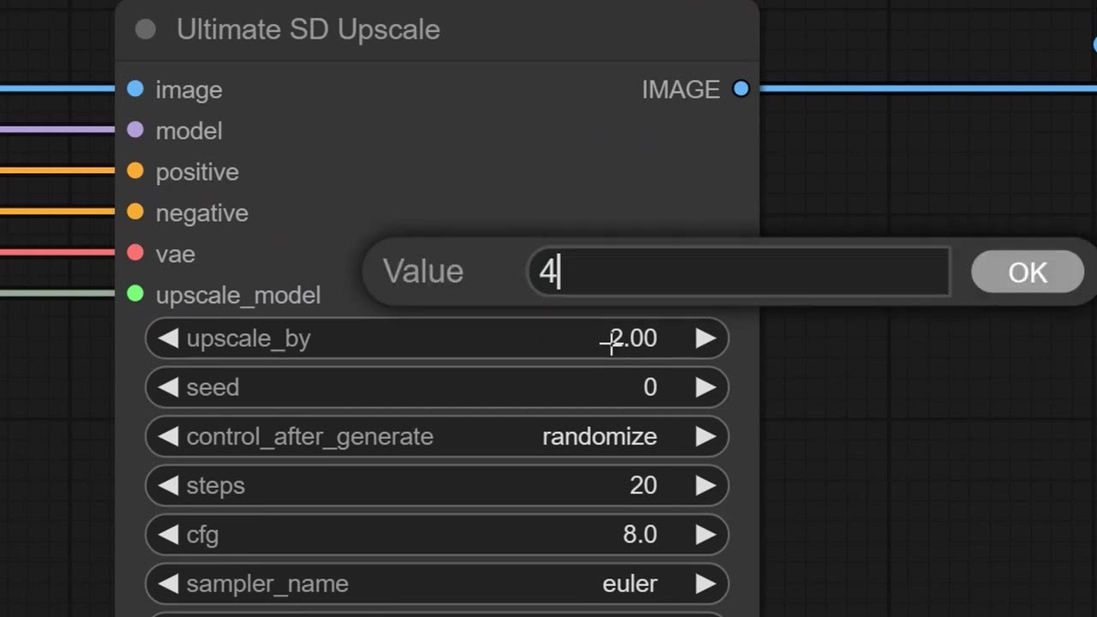Click the model input label

[189, 130]
